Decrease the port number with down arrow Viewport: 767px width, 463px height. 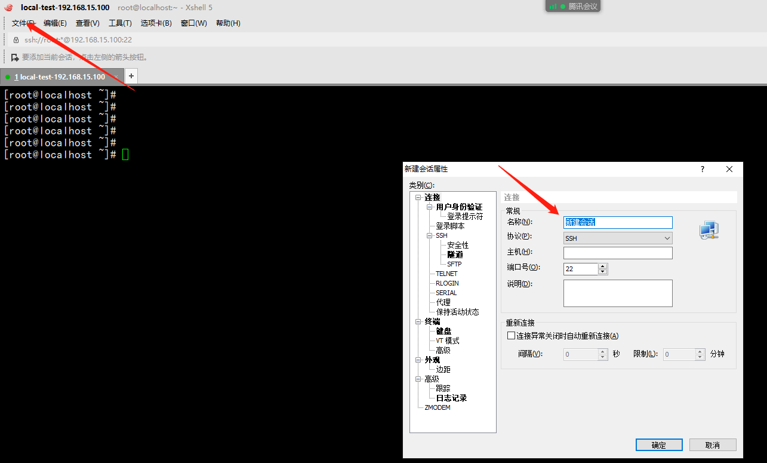click(x=603, y=272)
